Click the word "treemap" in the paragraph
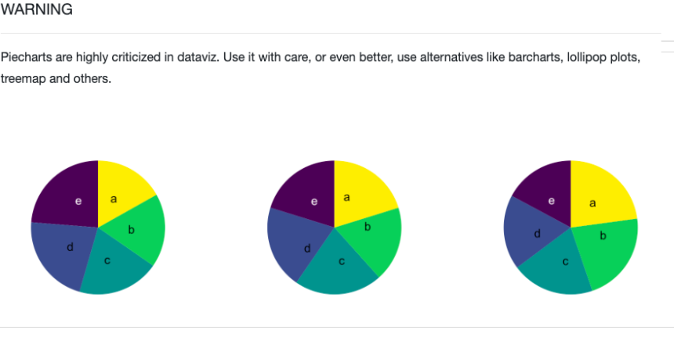This screenshot has width=674, height=337. click(24, 79)
